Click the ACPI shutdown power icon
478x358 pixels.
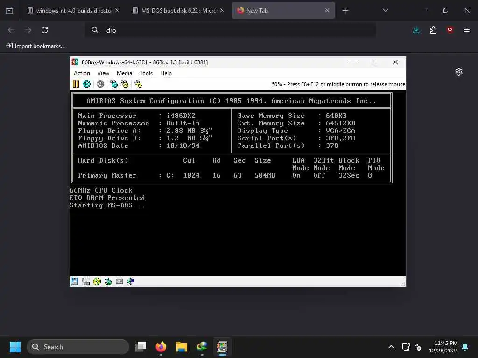coord(100,84)
